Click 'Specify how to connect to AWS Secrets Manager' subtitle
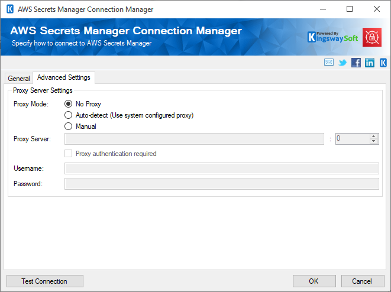Viewport: 391px width, 292px height. [82, 43]
